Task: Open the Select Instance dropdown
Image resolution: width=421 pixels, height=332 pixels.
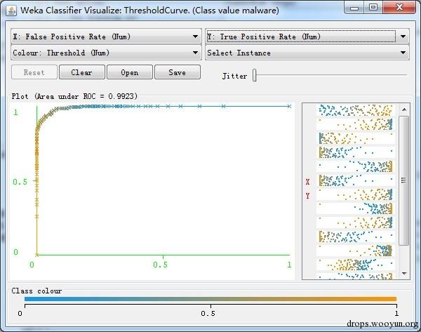Action: 307,53
